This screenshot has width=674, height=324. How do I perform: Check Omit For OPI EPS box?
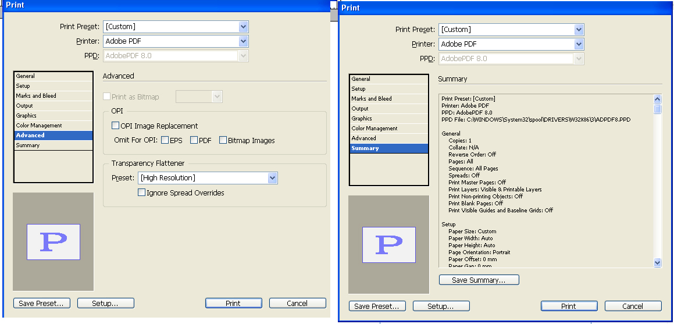[165, 140]
